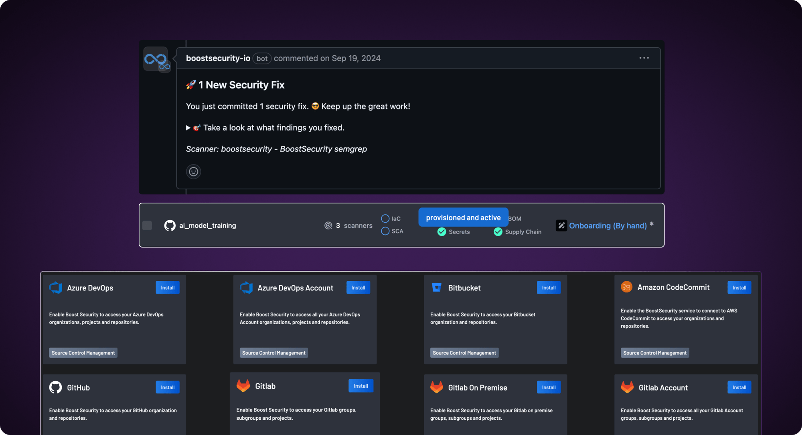The image size is (802, 435).
Task: Click the 'Amazon CodeCommit' card title
Action: pos(673,287)
